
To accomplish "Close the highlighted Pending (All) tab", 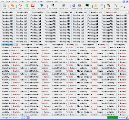I will click(x=17, y=44).
